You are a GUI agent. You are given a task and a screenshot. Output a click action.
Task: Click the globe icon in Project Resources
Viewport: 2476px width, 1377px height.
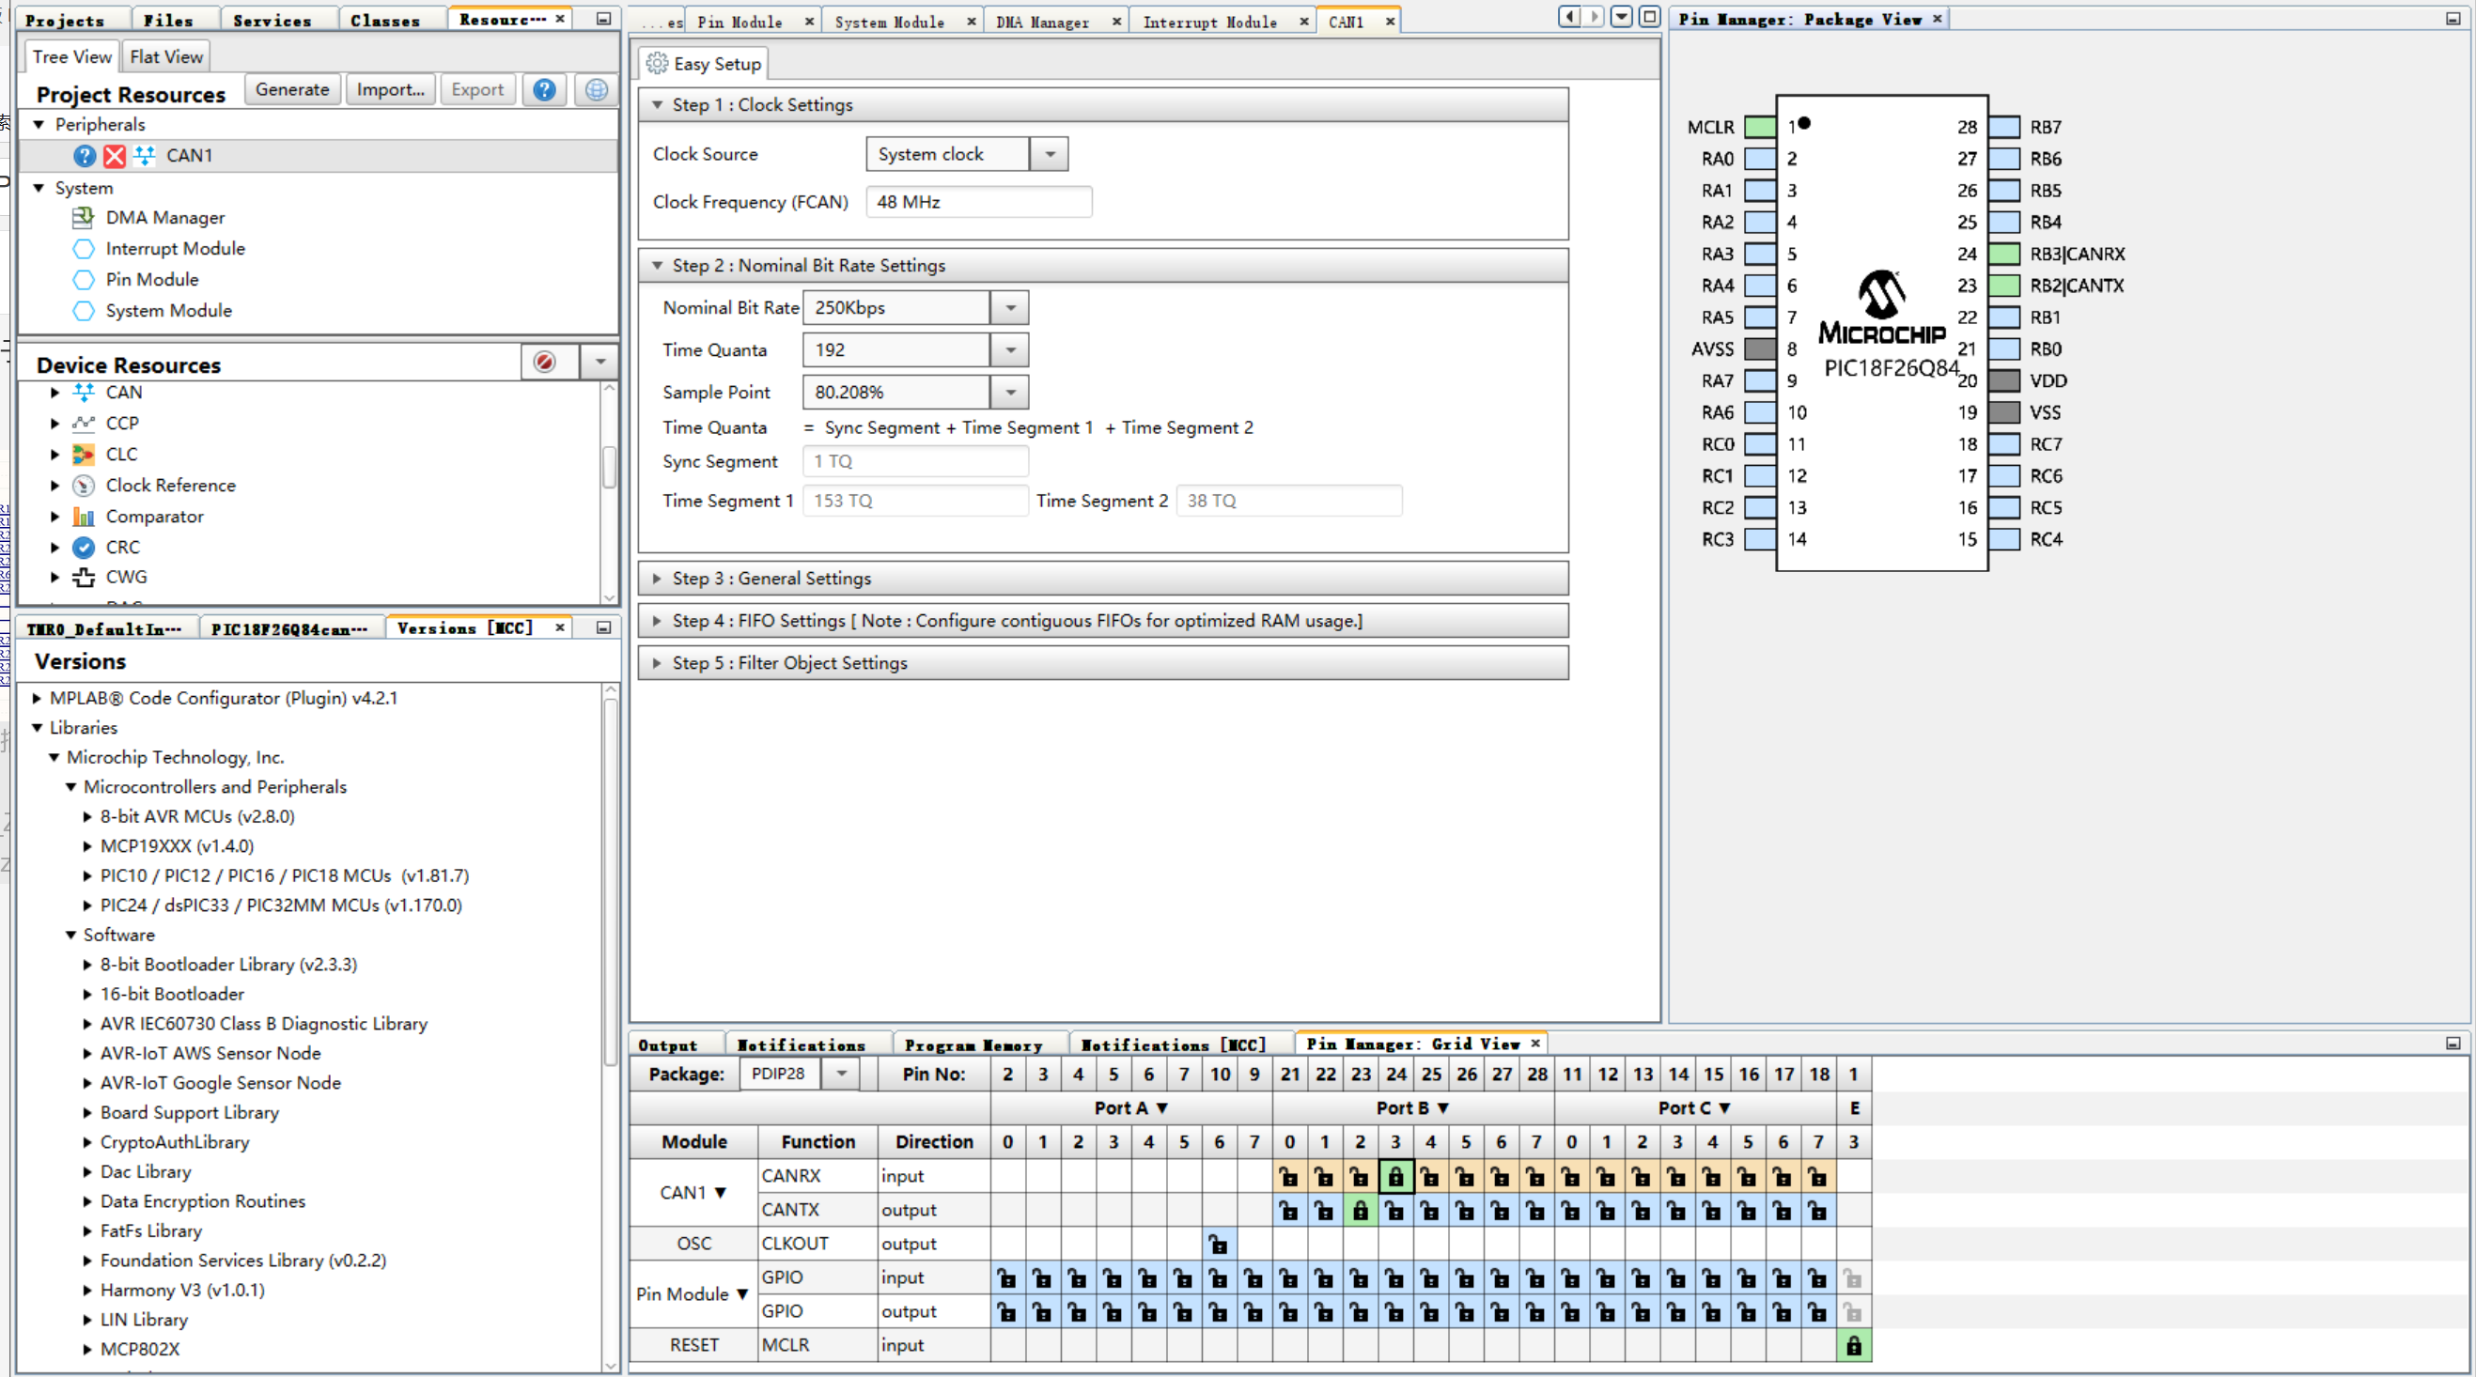(596, 89)
